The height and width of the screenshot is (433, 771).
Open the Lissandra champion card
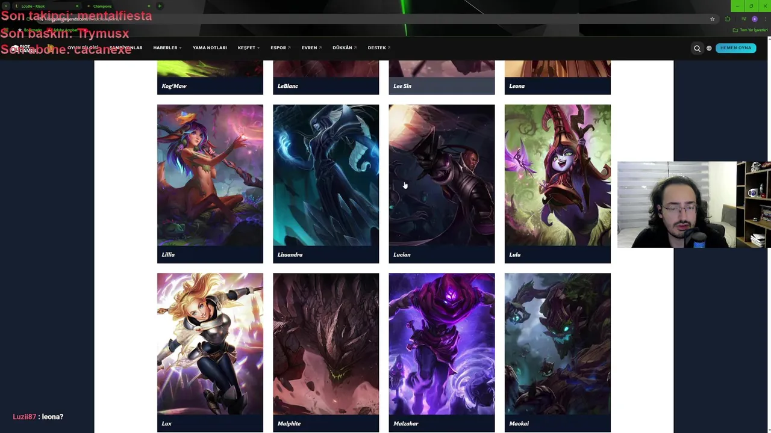326,184
